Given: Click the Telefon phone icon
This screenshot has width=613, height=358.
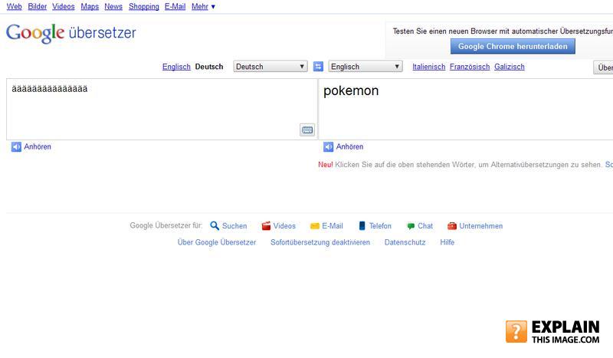Looking at the screenshot, I should coord(362,225).
